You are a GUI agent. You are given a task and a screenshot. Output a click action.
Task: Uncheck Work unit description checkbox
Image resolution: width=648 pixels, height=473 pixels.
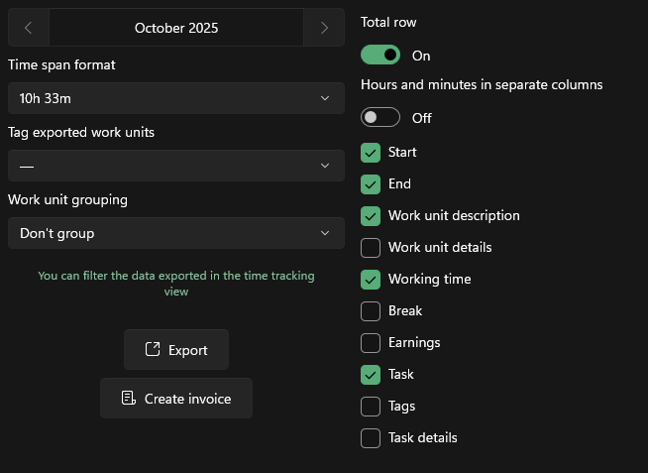pyautogui.click(x=371, y=216)
